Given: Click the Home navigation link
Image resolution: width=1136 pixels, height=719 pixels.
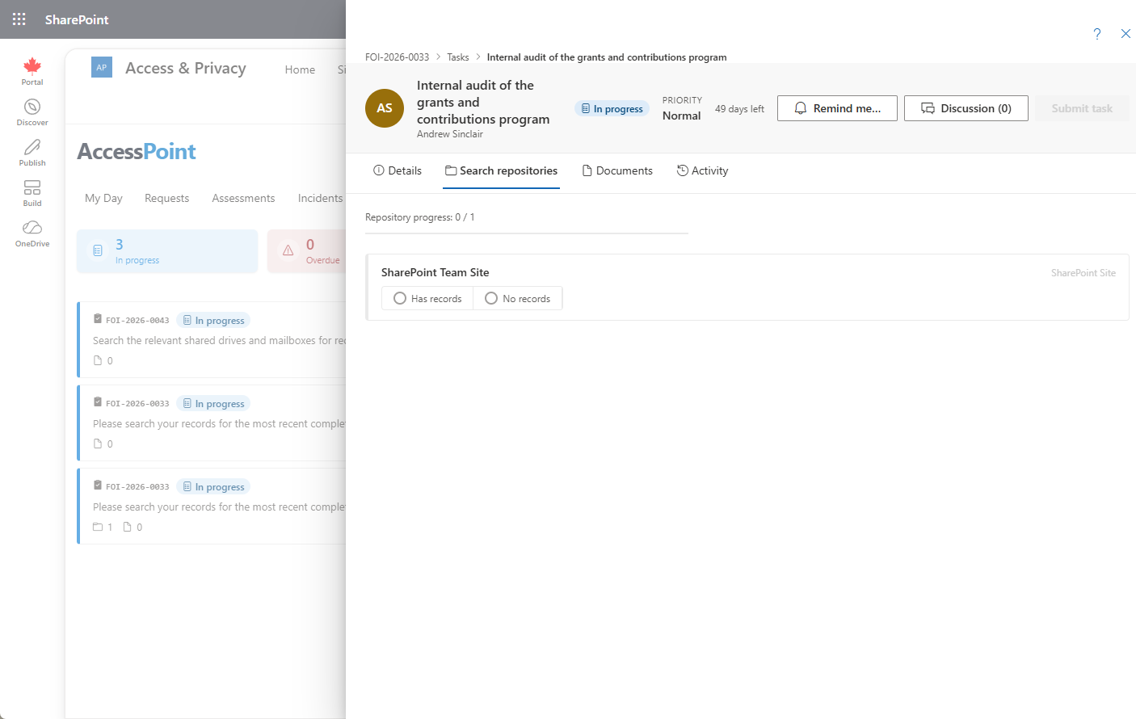Looking at the screenshot, I should click(x=300, y=70).
